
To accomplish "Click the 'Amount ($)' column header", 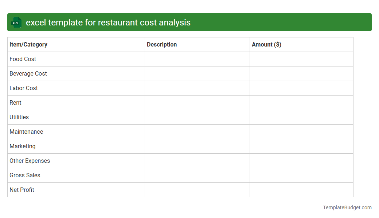I will coord(266,44).
